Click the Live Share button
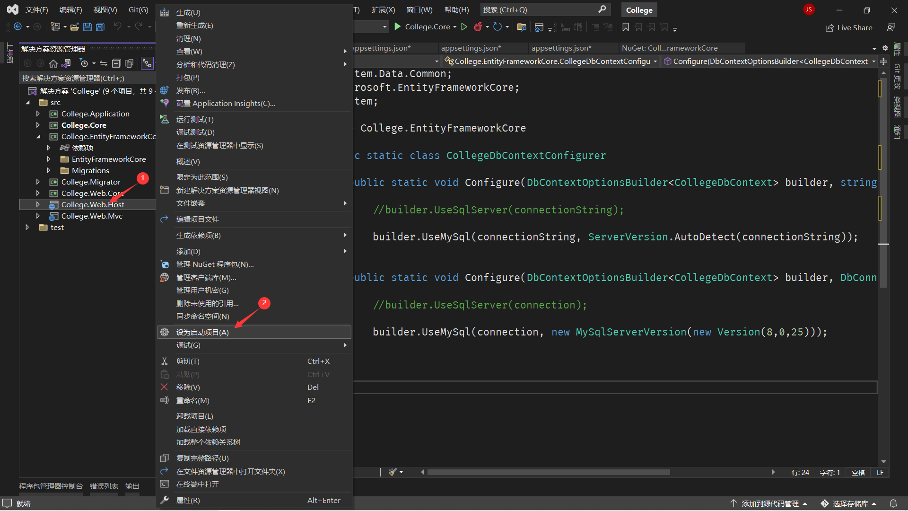908x511 pixels. coord(849,27)
